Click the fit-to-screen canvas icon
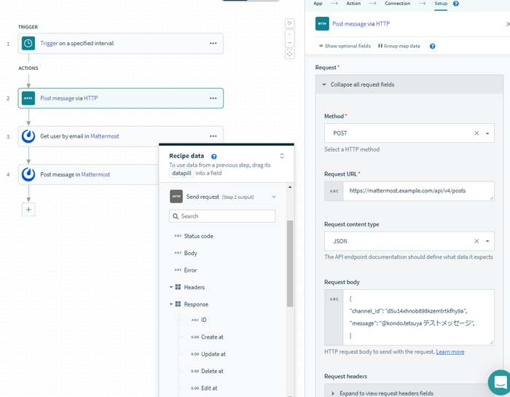The image size is (510, 397). pyautogui.click(x=289, y=54)
